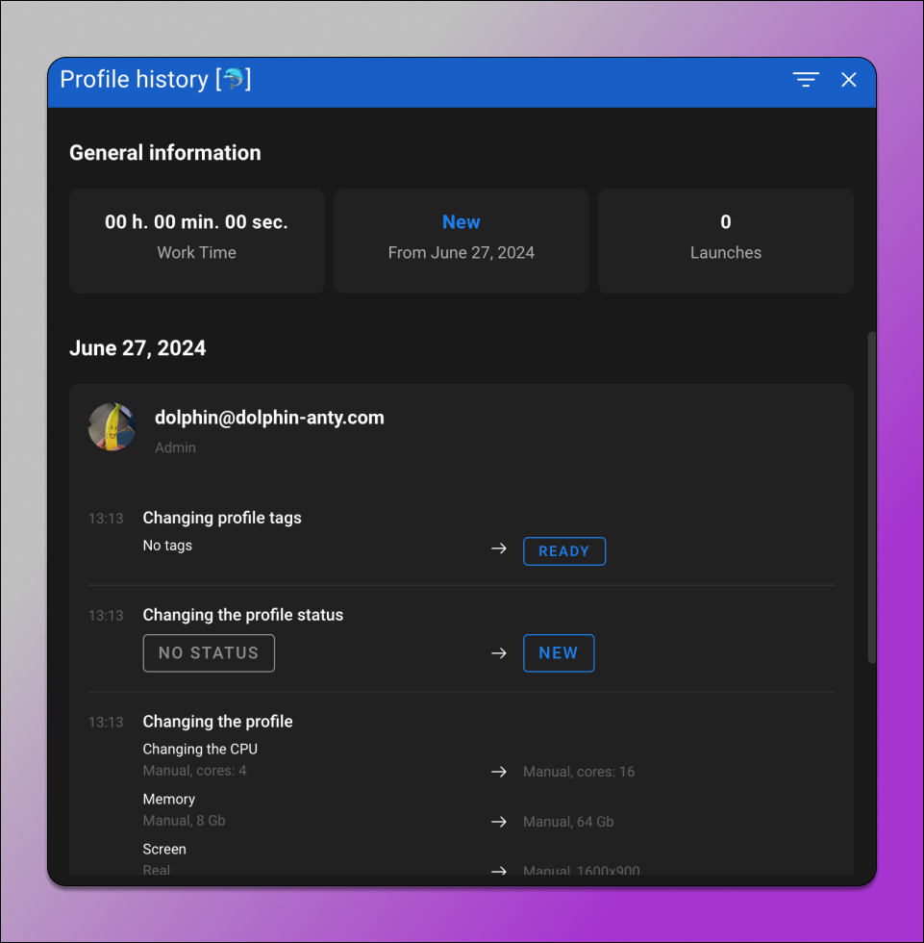
Task: Click the Screen label
Action: pyautogui.click(x=164, y=849)
